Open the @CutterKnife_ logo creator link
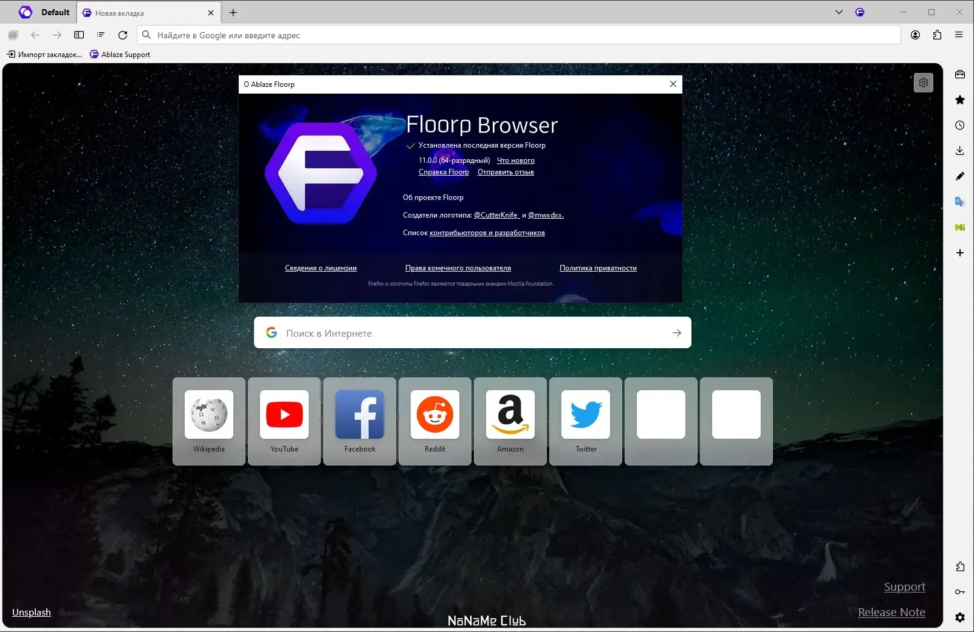The image size is (974, 632). coord(497,215)
